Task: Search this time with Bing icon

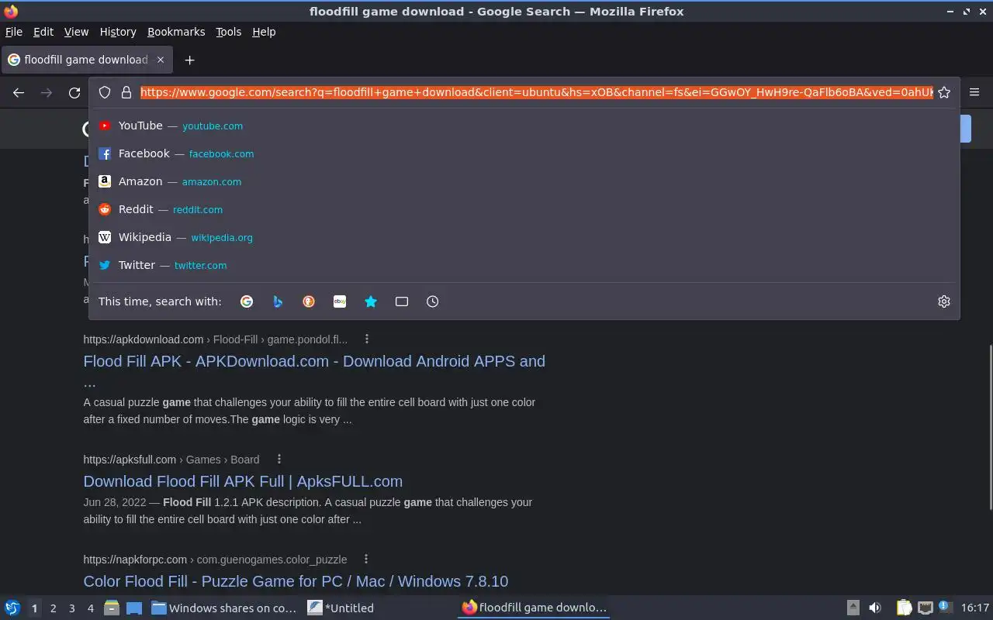Action: point(278,301)
